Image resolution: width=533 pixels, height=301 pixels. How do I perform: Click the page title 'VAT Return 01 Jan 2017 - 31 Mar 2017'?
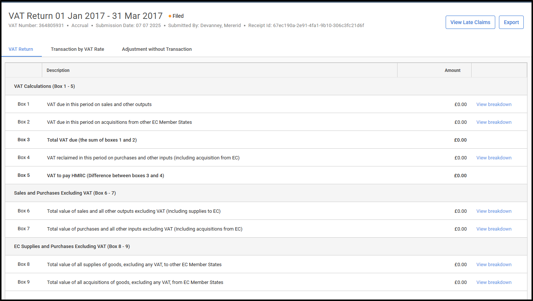[86, 16]
